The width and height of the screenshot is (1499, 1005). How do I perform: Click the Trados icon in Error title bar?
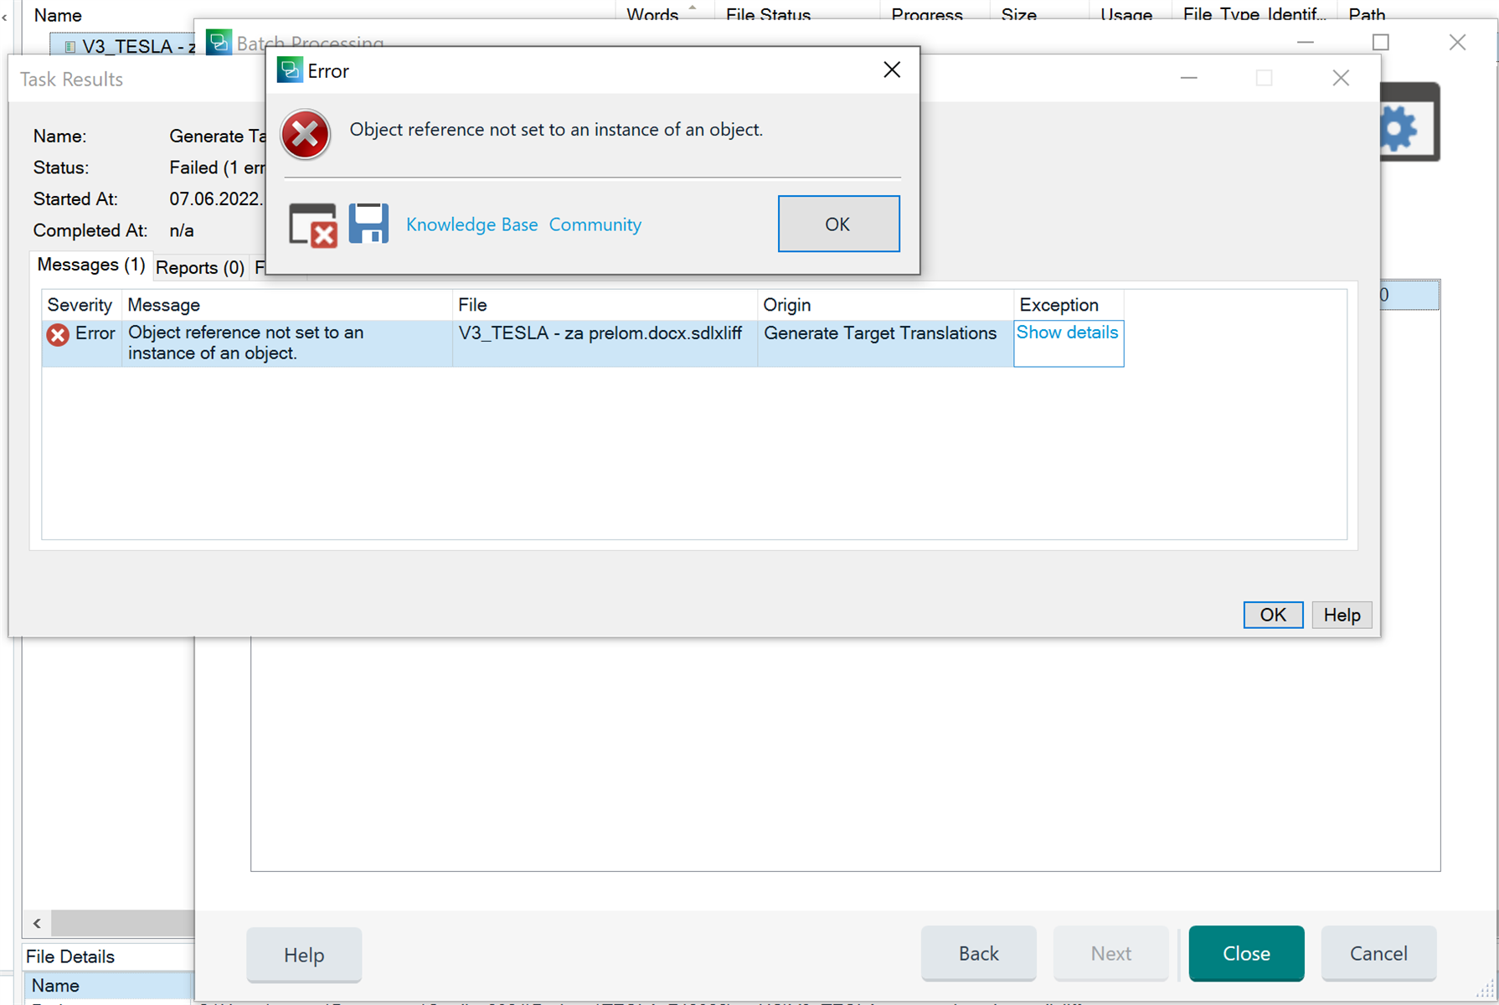291,70
